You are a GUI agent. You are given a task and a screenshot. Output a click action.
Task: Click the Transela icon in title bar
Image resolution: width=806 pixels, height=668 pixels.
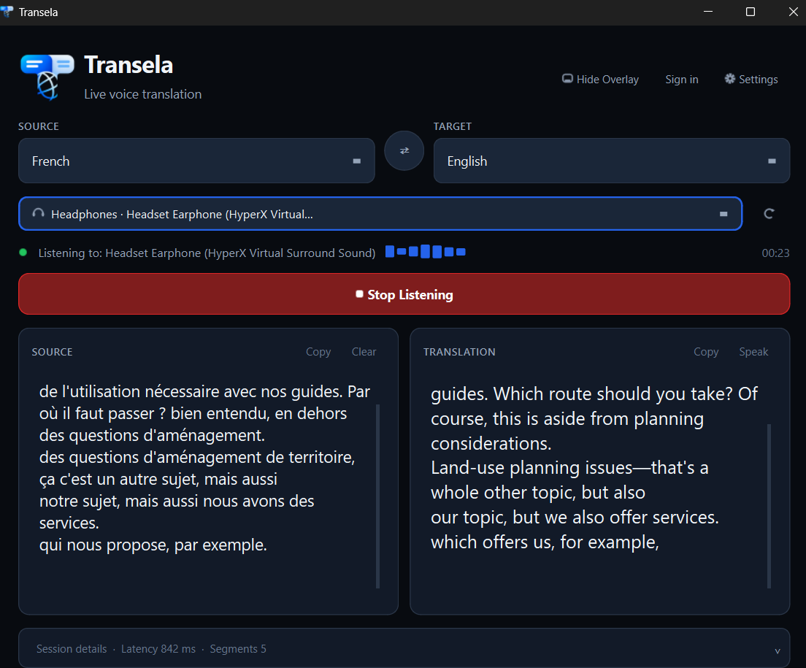(7, 12)
